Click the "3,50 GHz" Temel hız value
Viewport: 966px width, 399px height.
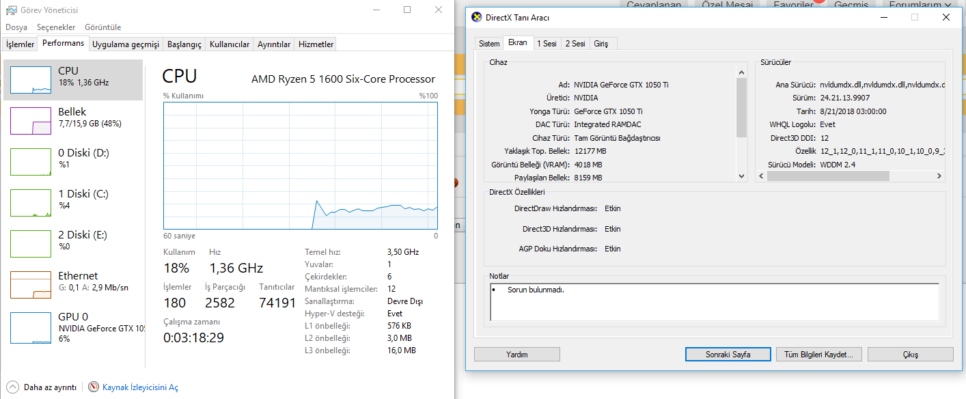403,252
